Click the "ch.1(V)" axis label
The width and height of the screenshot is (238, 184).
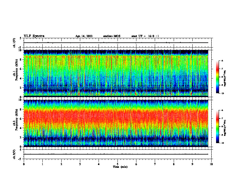tap(14, 43)
